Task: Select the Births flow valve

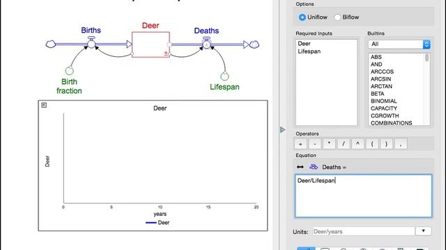Action: click(x=91, y=43)
